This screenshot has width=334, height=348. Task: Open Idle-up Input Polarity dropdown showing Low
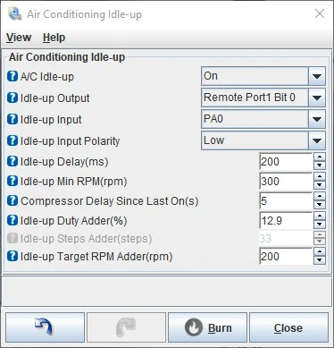263,140
